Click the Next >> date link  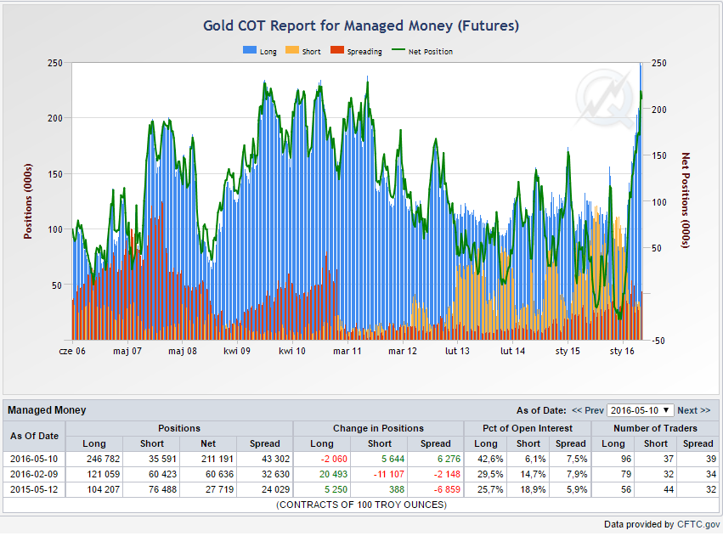pyautogui.click(x=693, y=410)
